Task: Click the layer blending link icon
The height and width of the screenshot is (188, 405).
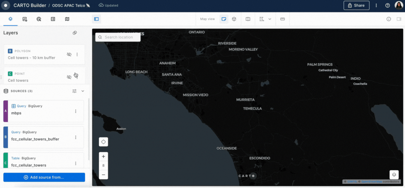Action: (74, 33)
